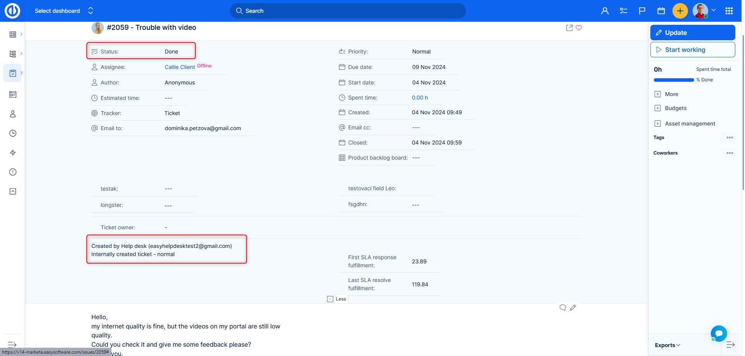Click the pencil edit description icon
Viewport: 745px width, 356px height.
pyautogui.click(x=573, y=308)
